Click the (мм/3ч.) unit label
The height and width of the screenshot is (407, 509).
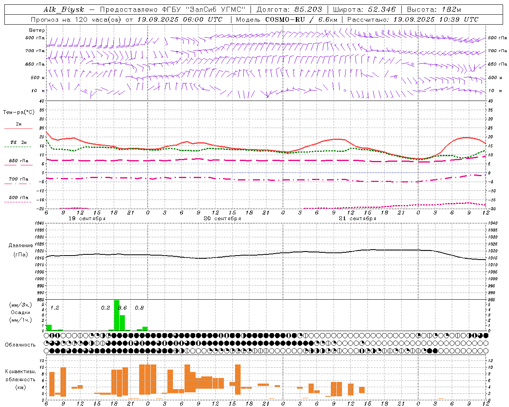pos(21,305)
